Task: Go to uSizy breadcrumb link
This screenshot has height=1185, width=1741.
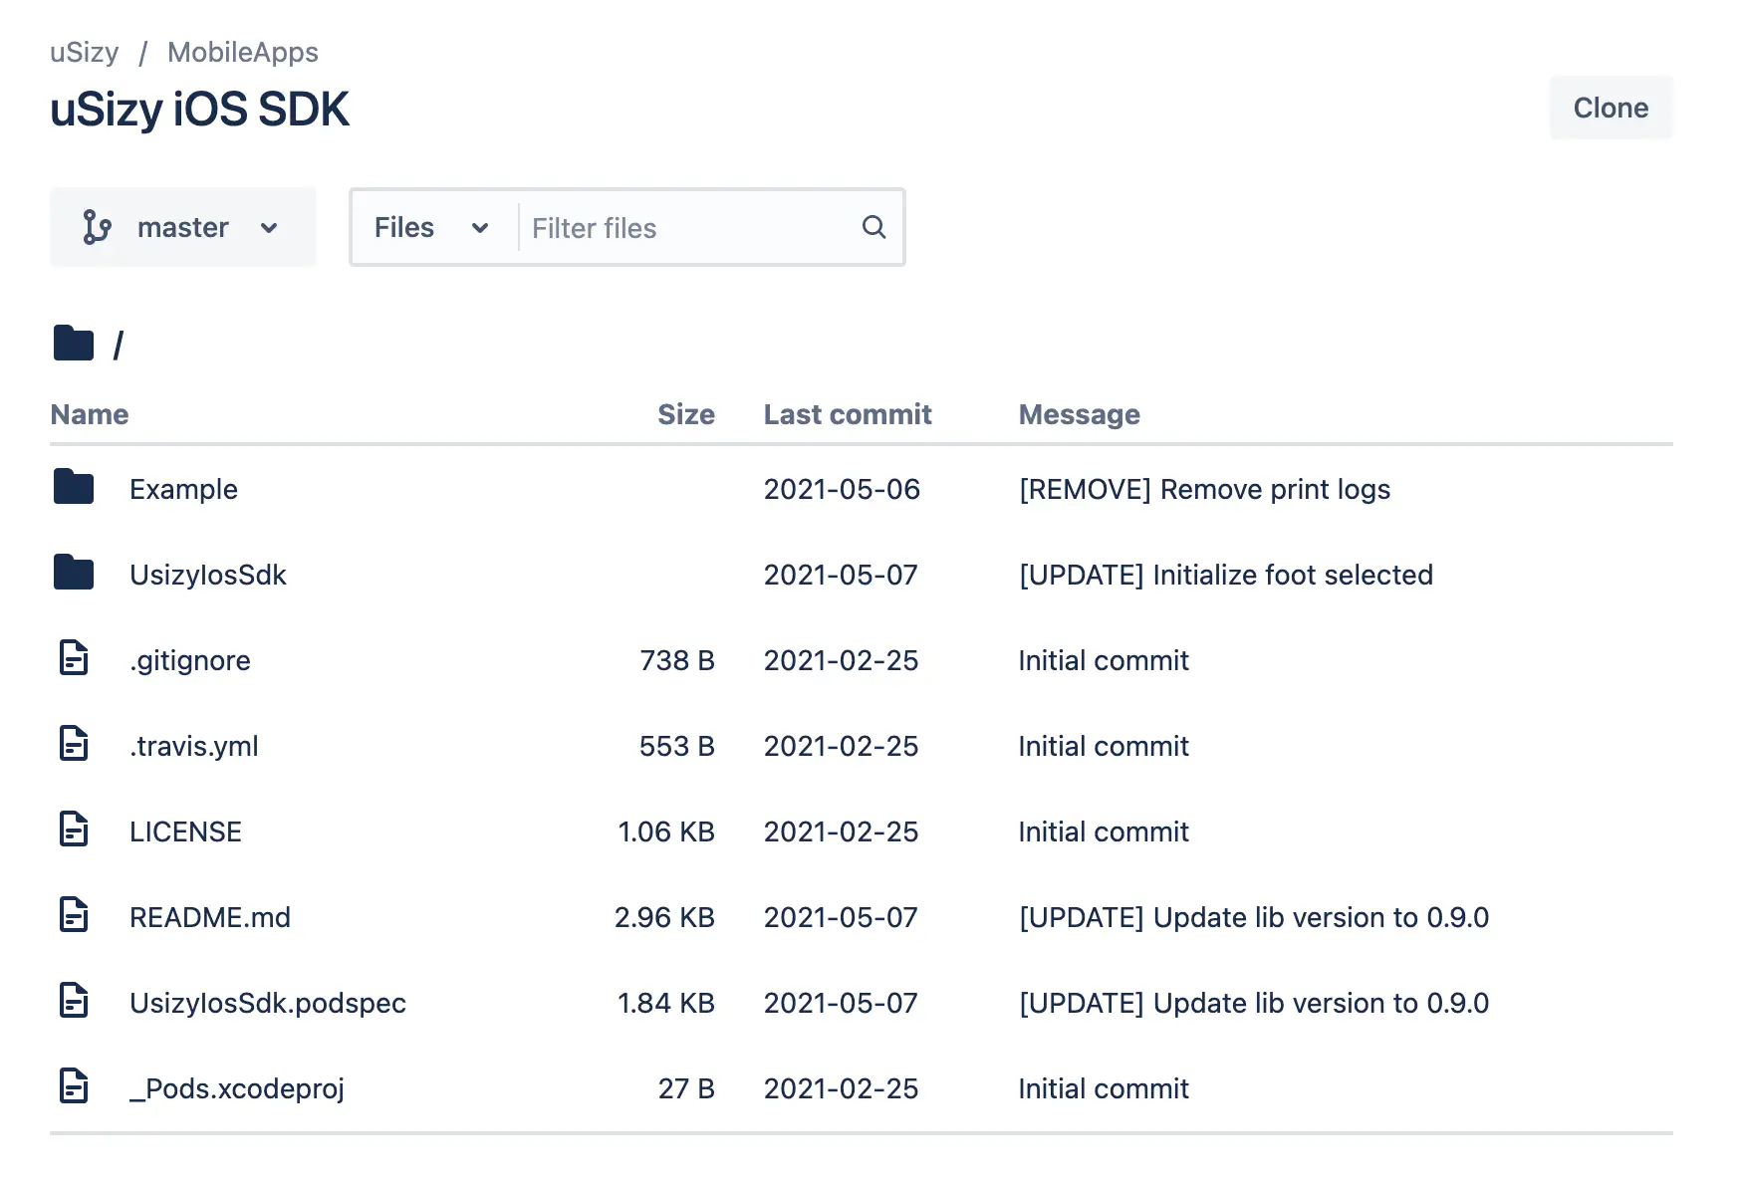Action: pyautogui.click(x=85, y=52)
